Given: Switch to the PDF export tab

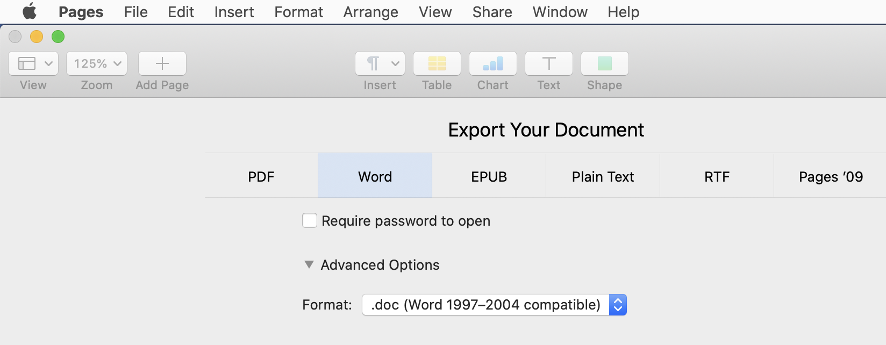Looking at the screenshot, I should pos(261,176).
